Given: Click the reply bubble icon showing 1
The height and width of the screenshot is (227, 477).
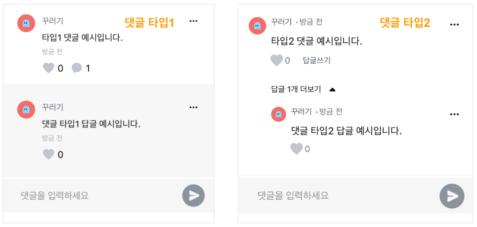Looking at the screenshot, I should [x=77, y=68].
